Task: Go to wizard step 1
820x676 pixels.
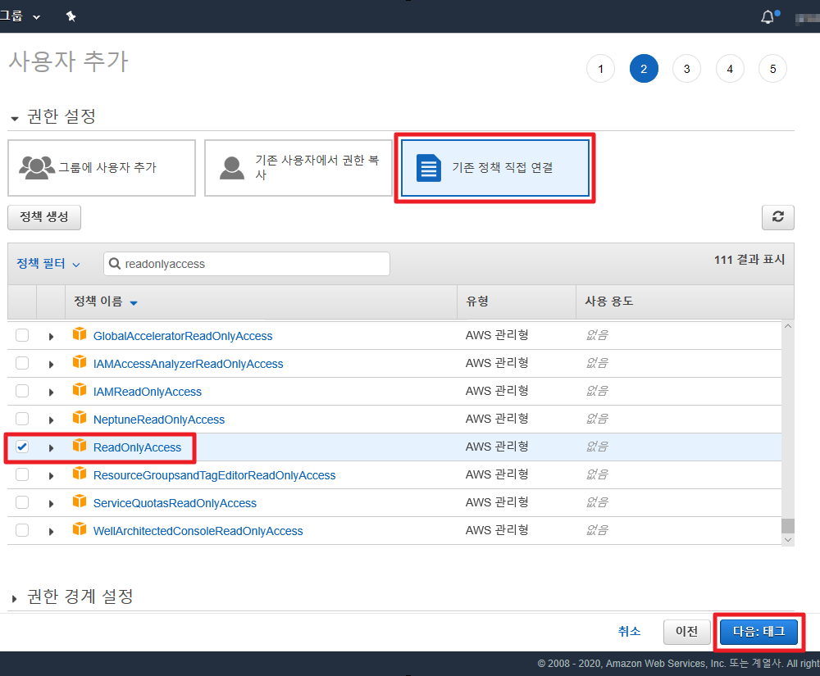Action: 600,69
